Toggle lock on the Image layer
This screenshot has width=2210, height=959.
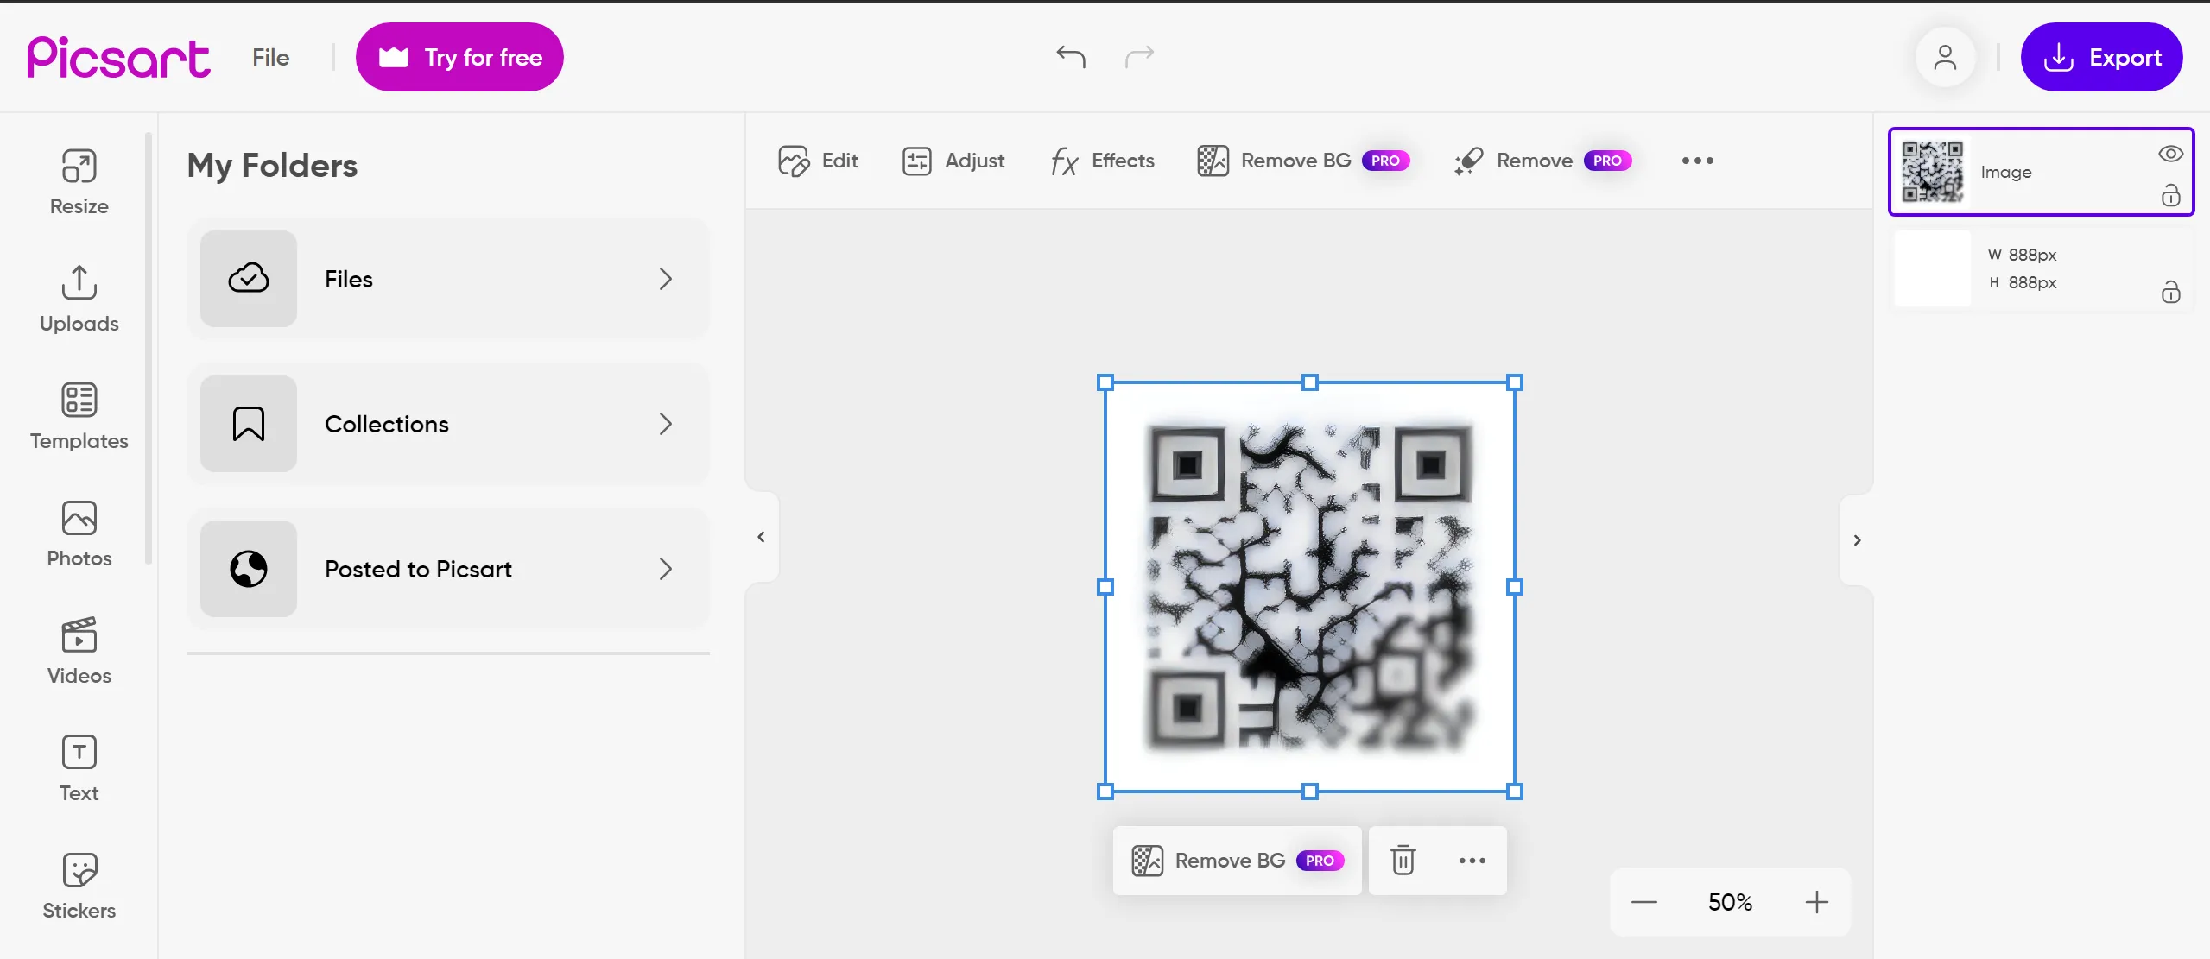pos(2170,196)
